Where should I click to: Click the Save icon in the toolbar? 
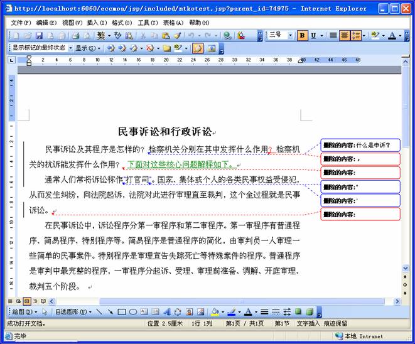coord(39,36)
